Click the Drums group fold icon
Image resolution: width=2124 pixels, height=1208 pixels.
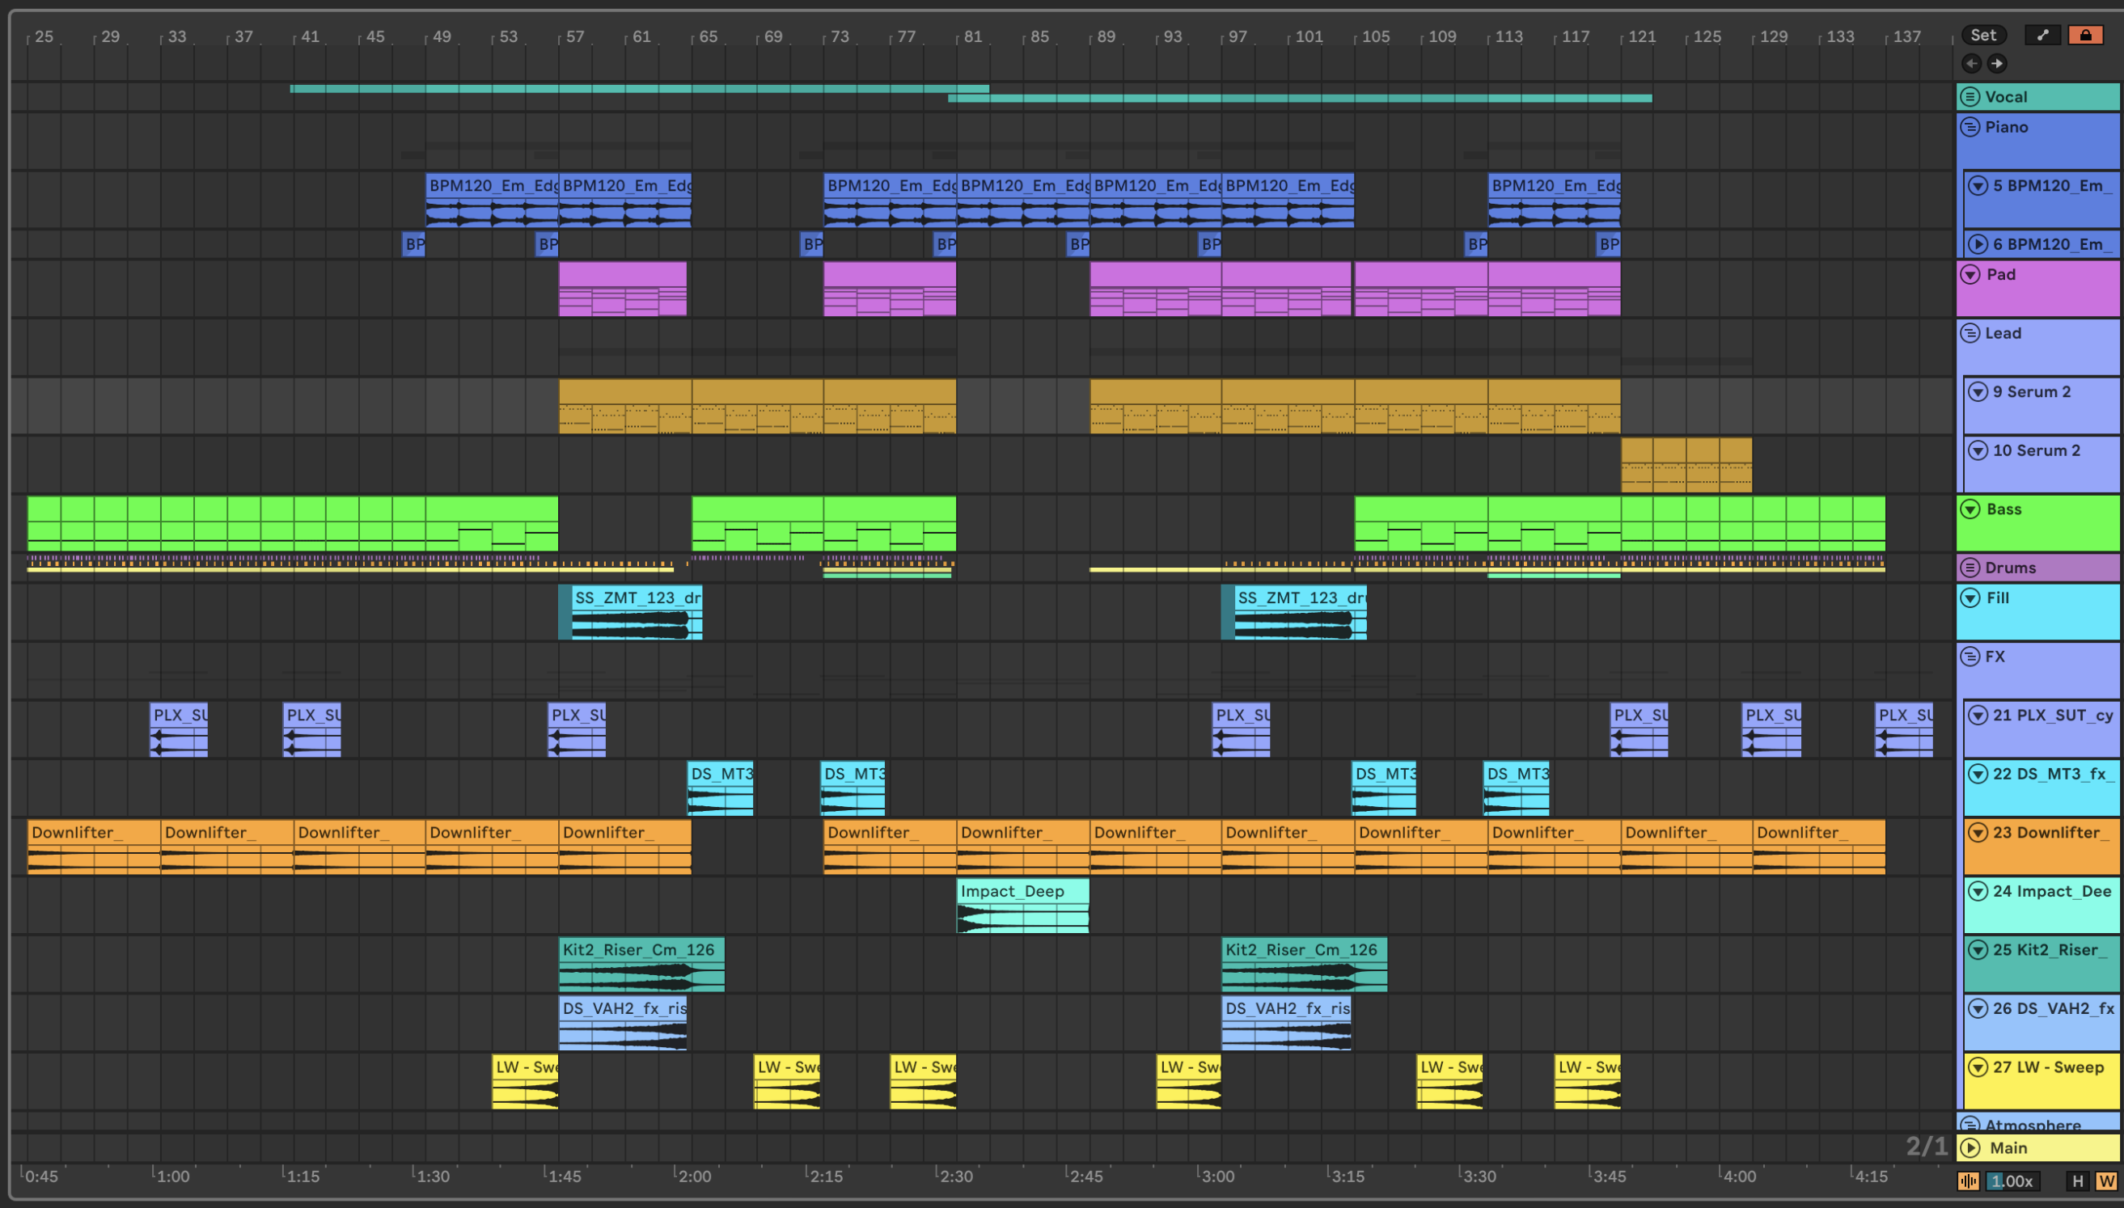1970,568
